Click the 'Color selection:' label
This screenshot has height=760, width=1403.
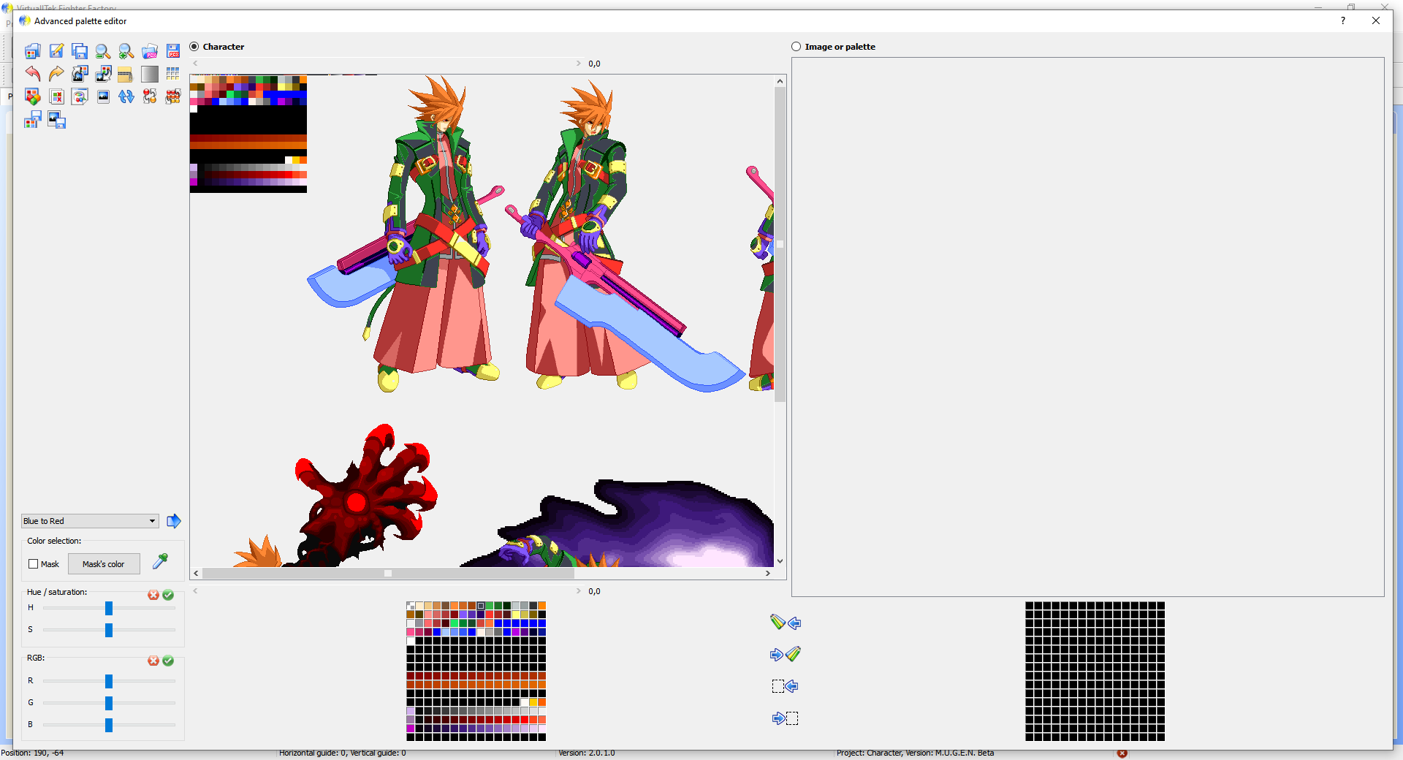coord(54,541)
